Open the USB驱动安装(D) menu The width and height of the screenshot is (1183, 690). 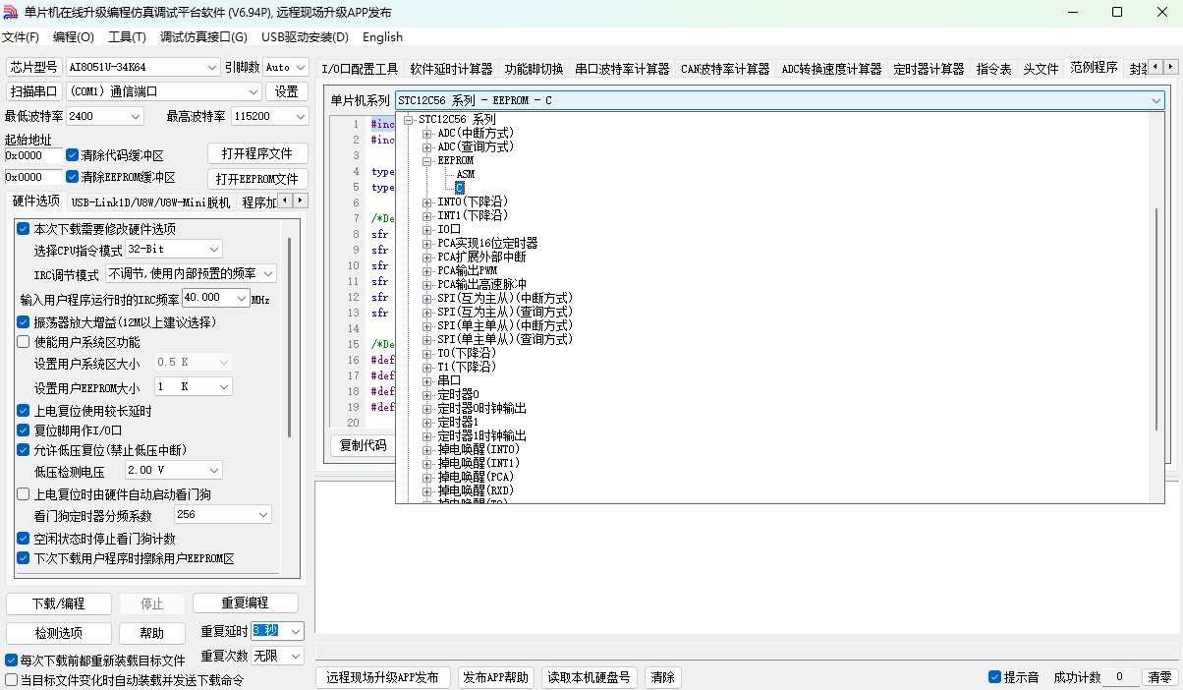coord(305,37)
